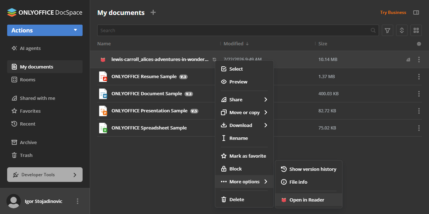Expand More options submenu
The height and width of the screenshot is (214, 429).
[244, 182]
